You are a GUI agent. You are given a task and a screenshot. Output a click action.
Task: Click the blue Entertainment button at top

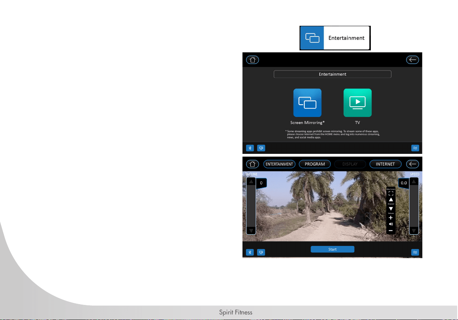tap(335, 38)
